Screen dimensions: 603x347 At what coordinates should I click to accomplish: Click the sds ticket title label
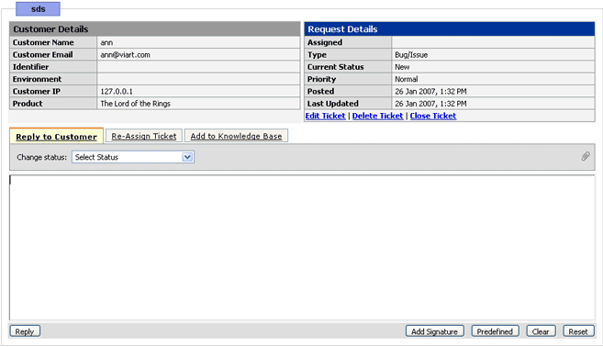pyautogui.click(x=38, y=9)
